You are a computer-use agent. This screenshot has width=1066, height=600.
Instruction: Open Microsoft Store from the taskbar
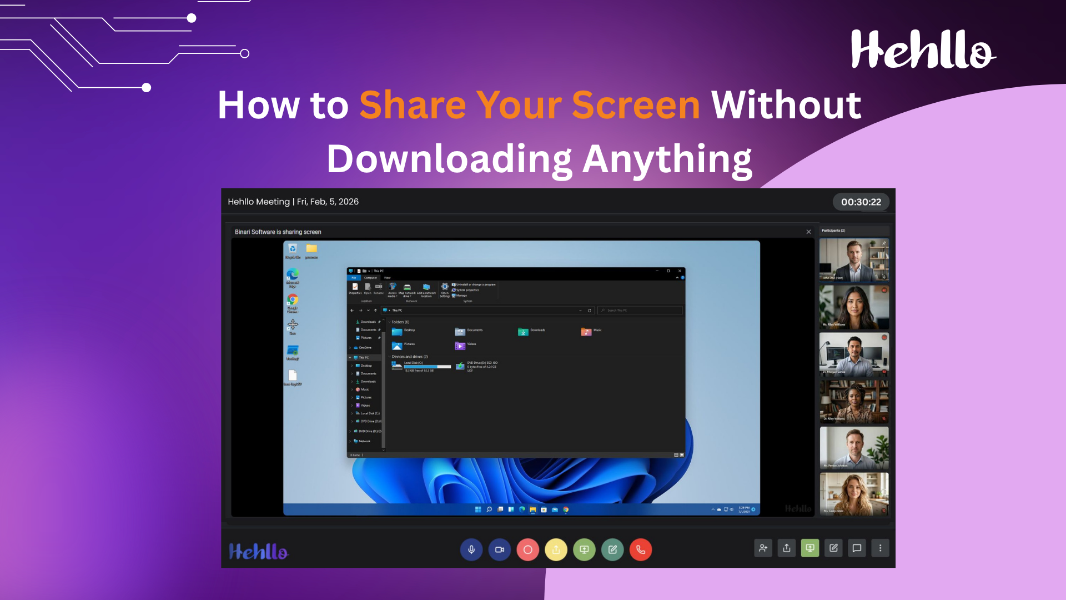click(544, 509)
